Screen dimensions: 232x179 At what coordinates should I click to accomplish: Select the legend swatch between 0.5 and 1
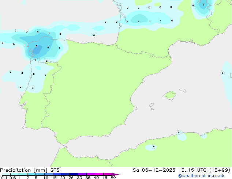pos(15,174)
